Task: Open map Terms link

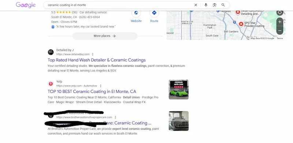Action: pos(280,38)
